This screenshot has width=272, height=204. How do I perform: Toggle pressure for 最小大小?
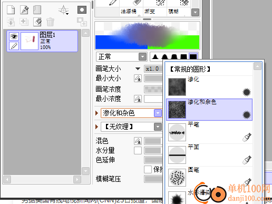point(138,79)
